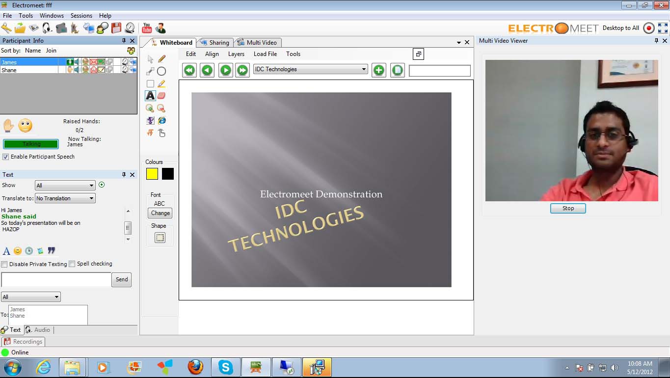The width and height of the screenshot is (670, 378).
Task: Jump to the first whiteboard page
Action: click(x=189, y=70)
